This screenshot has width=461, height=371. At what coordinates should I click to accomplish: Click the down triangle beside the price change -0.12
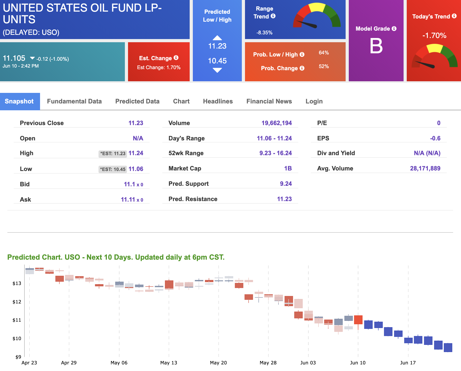pos(32,58)
